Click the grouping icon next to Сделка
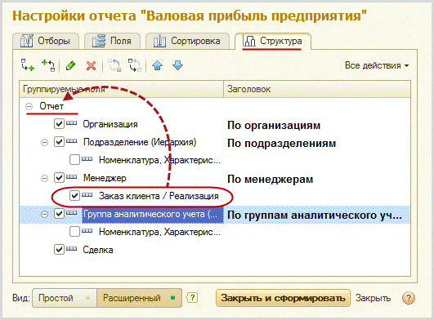The image size is (434, 320). tap(71, 249)
